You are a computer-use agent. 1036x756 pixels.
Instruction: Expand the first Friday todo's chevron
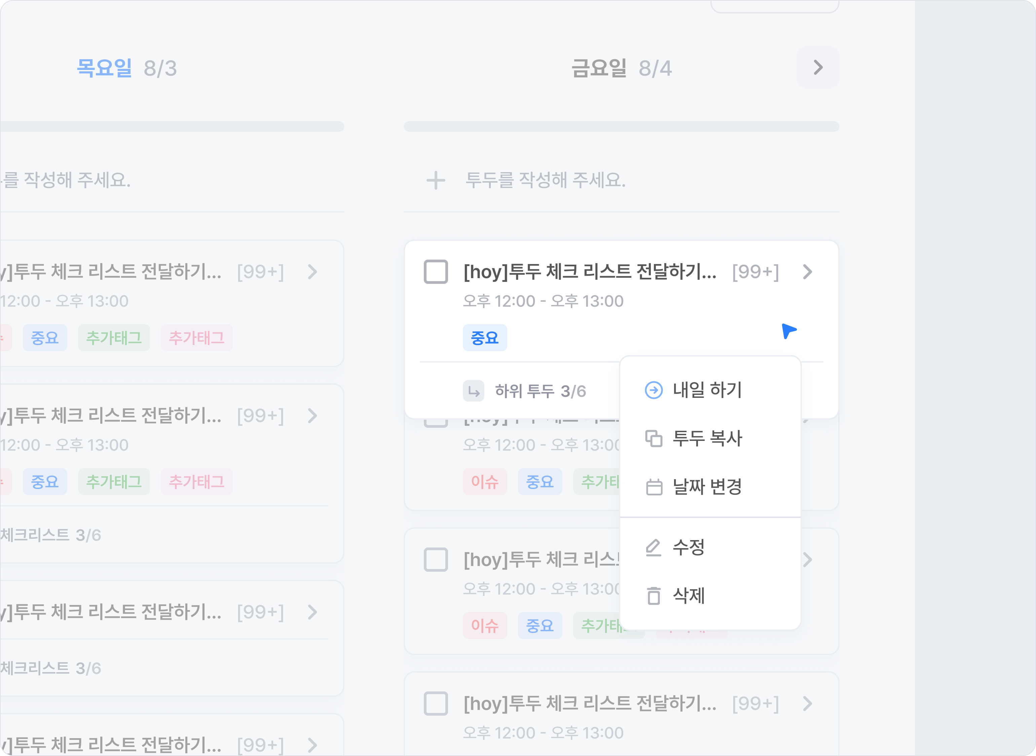[x=808, y=272]
